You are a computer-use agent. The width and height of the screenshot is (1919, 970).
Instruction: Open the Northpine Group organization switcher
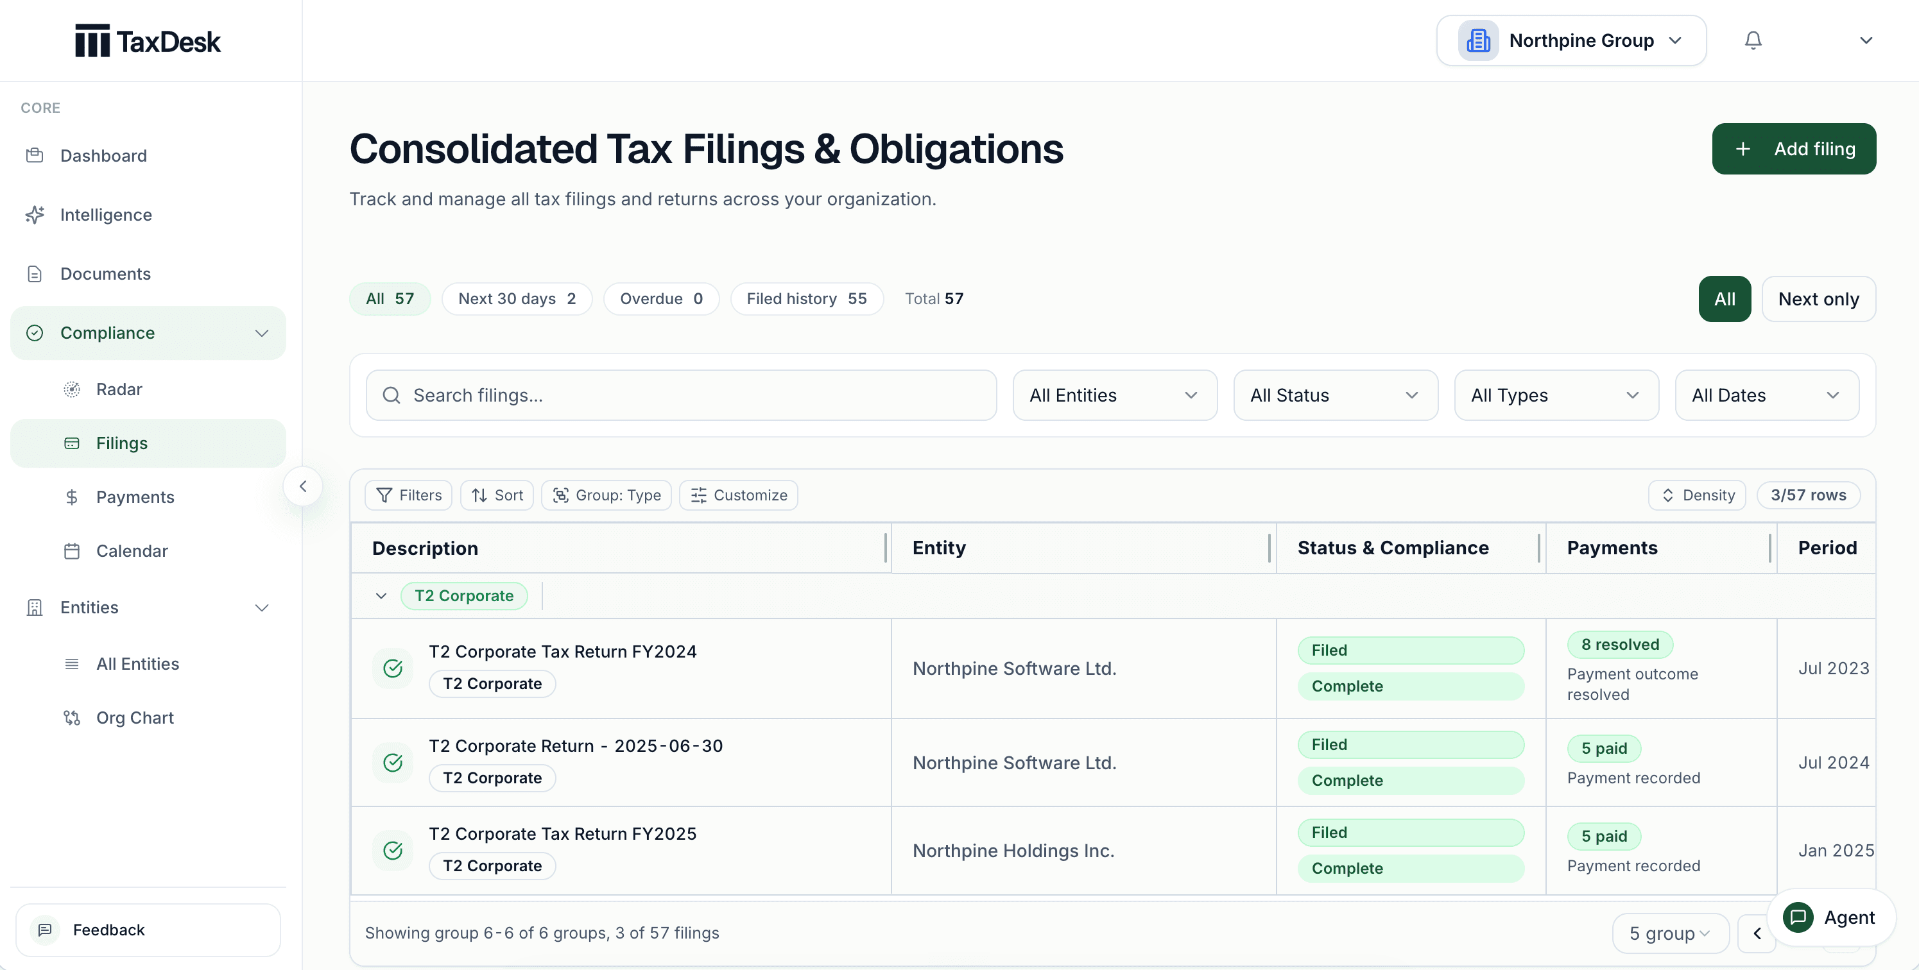[x=1570, y=40]
